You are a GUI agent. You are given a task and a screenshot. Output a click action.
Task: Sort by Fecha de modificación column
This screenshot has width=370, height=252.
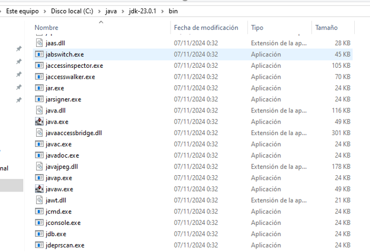(x=206, y=28)
